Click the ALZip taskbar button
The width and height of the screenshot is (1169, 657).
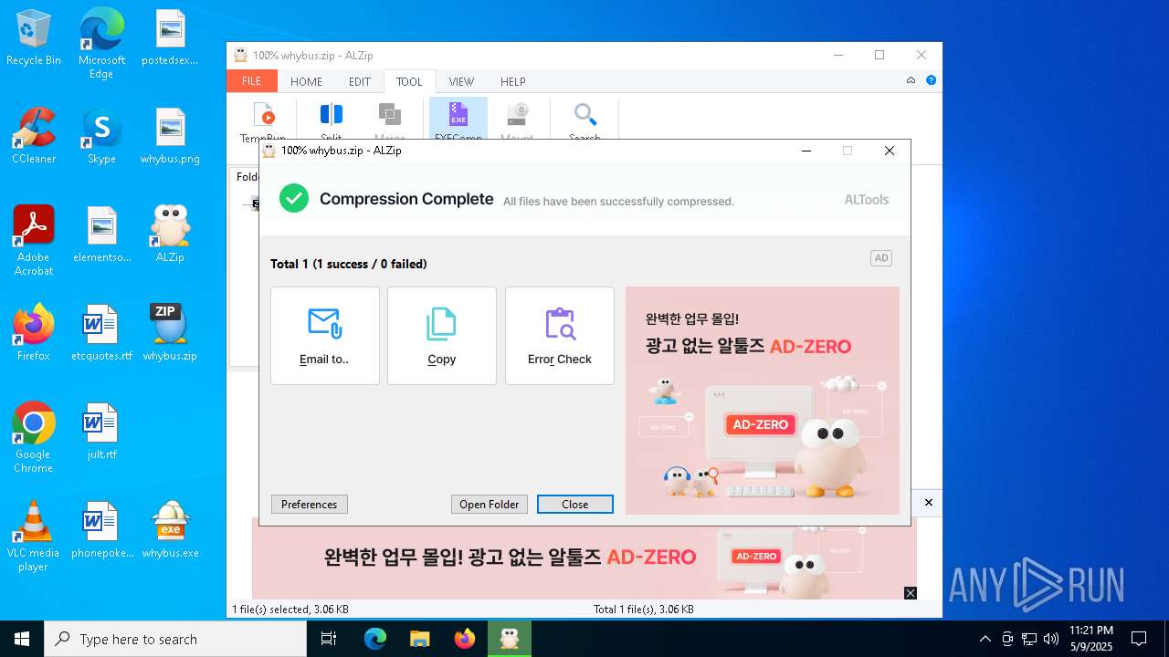coord(510,639)
